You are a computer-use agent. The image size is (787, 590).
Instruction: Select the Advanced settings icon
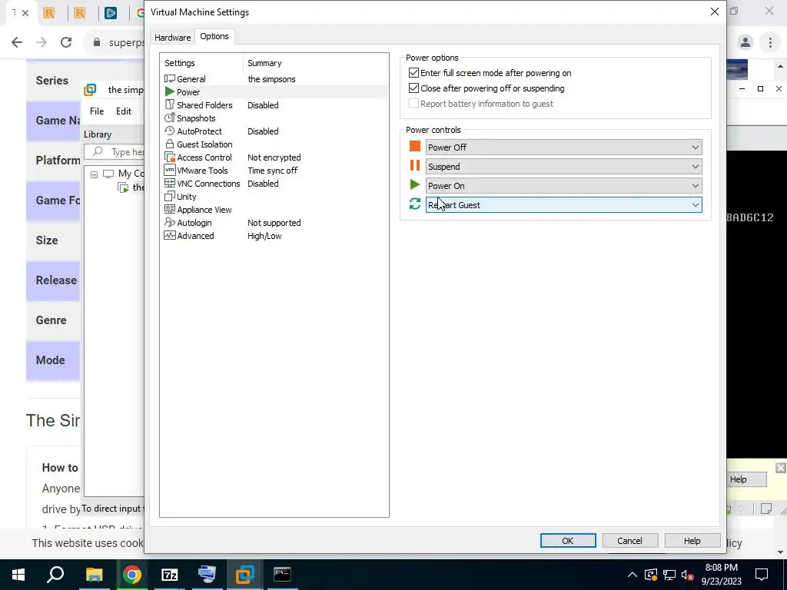(x=170, y=235)
